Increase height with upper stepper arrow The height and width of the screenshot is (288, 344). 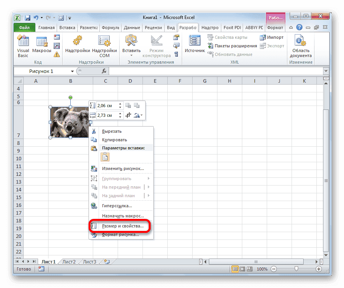point(120,104)
